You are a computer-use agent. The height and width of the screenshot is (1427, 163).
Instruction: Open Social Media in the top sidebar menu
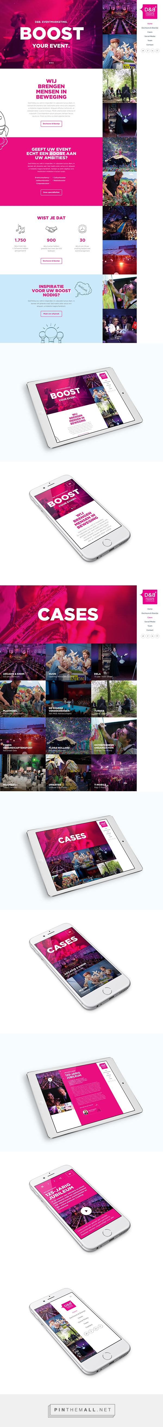[150, 36]
